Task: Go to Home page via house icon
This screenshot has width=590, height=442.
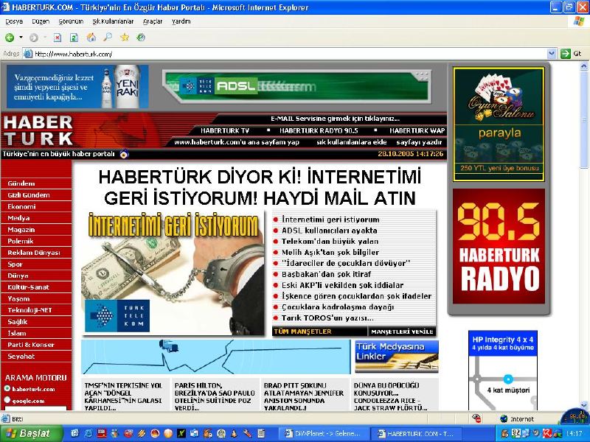Action: point(91,38)
